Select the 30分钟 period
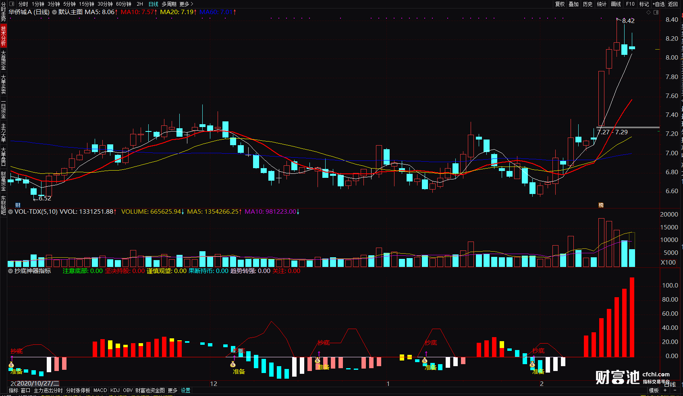683x396 pixels. [105, 4]
